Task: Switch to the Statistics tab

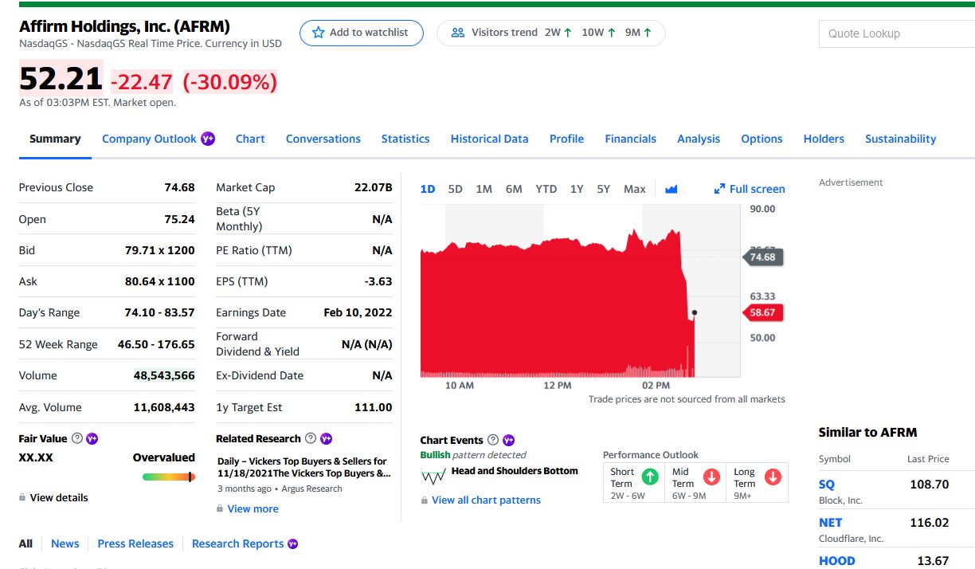Action: [x=405, y=139]
